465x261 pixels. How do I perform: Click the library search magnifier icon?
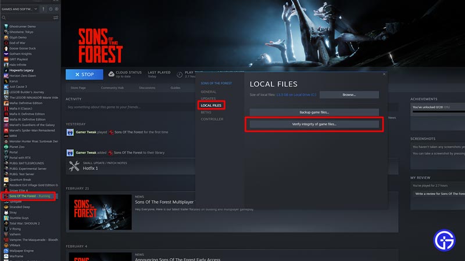(x=4, y=18)
